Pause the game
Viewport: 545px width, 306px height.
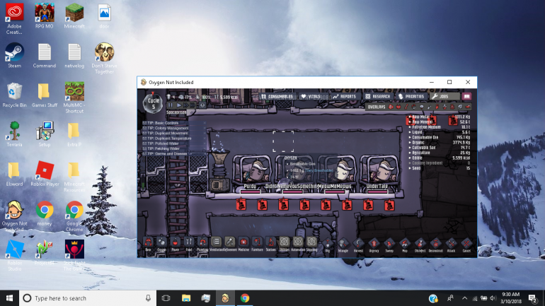(171, 105)
